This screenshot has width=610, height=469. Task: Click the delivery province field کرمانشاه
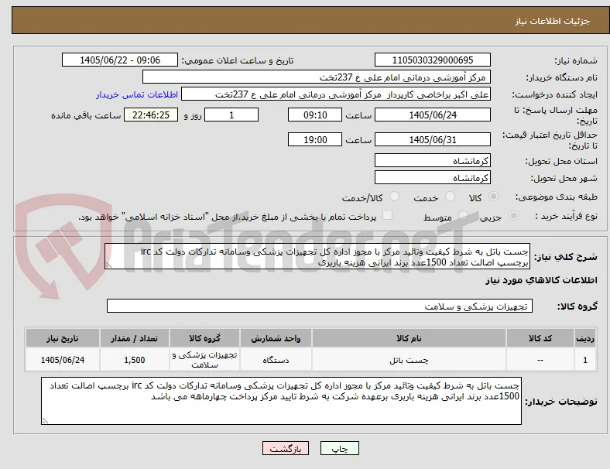(x=432, y=160)
